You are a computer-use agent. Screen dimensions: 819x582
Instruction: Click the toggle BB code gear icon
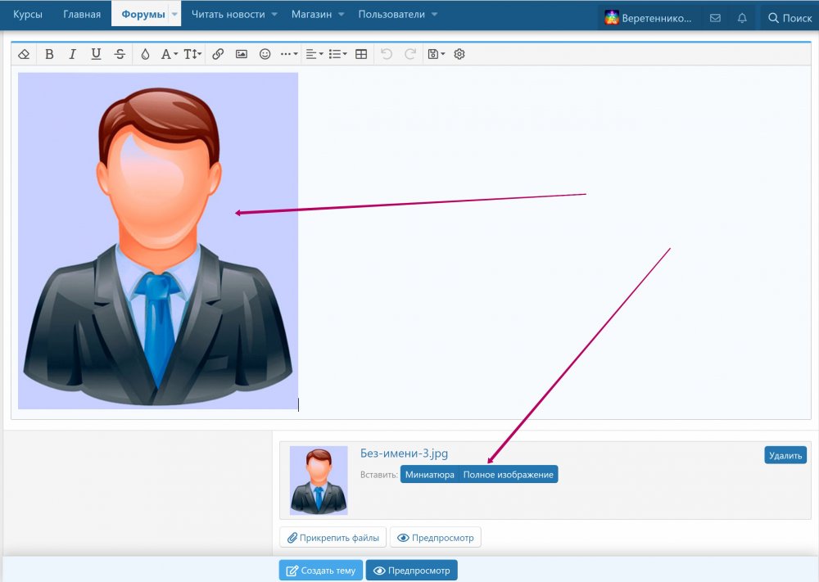(459, 54)
